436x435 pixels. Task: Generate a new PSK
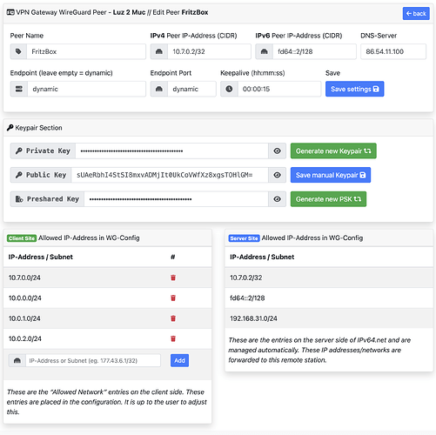click(328, 199)
